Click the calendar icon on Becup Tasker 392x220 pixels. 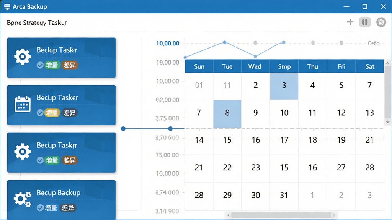pos(23,104)
